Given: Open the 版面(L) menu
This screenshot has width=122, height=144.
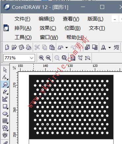Looking at the screenshot, I should (95, 19).
